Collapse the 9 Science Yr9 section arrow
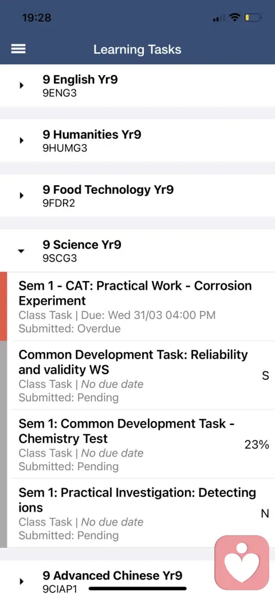The height and width of the screenshot is (596, 275). [x=22, y=251]
